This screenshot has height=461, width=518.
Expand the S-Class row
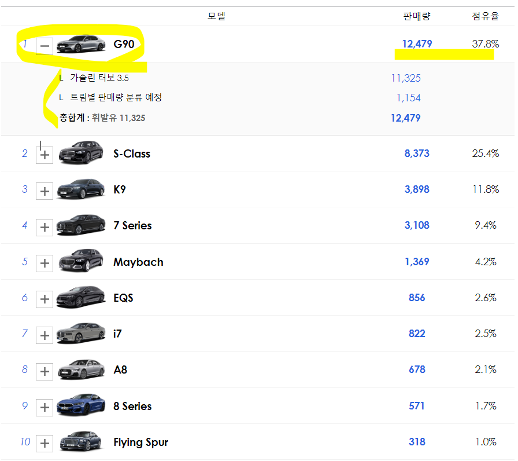45,155
